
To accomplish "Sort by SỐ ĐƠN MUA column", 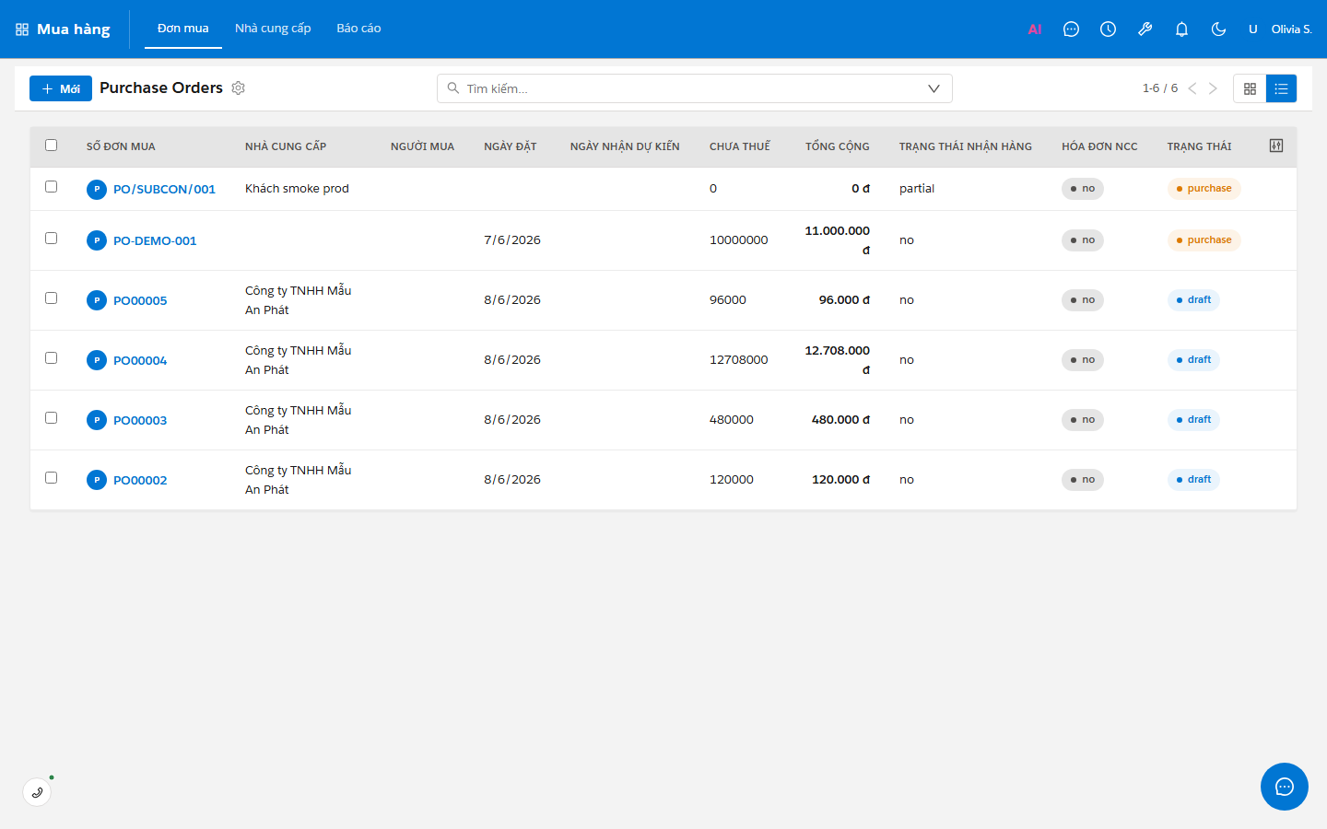I will (x=121, y=146).
